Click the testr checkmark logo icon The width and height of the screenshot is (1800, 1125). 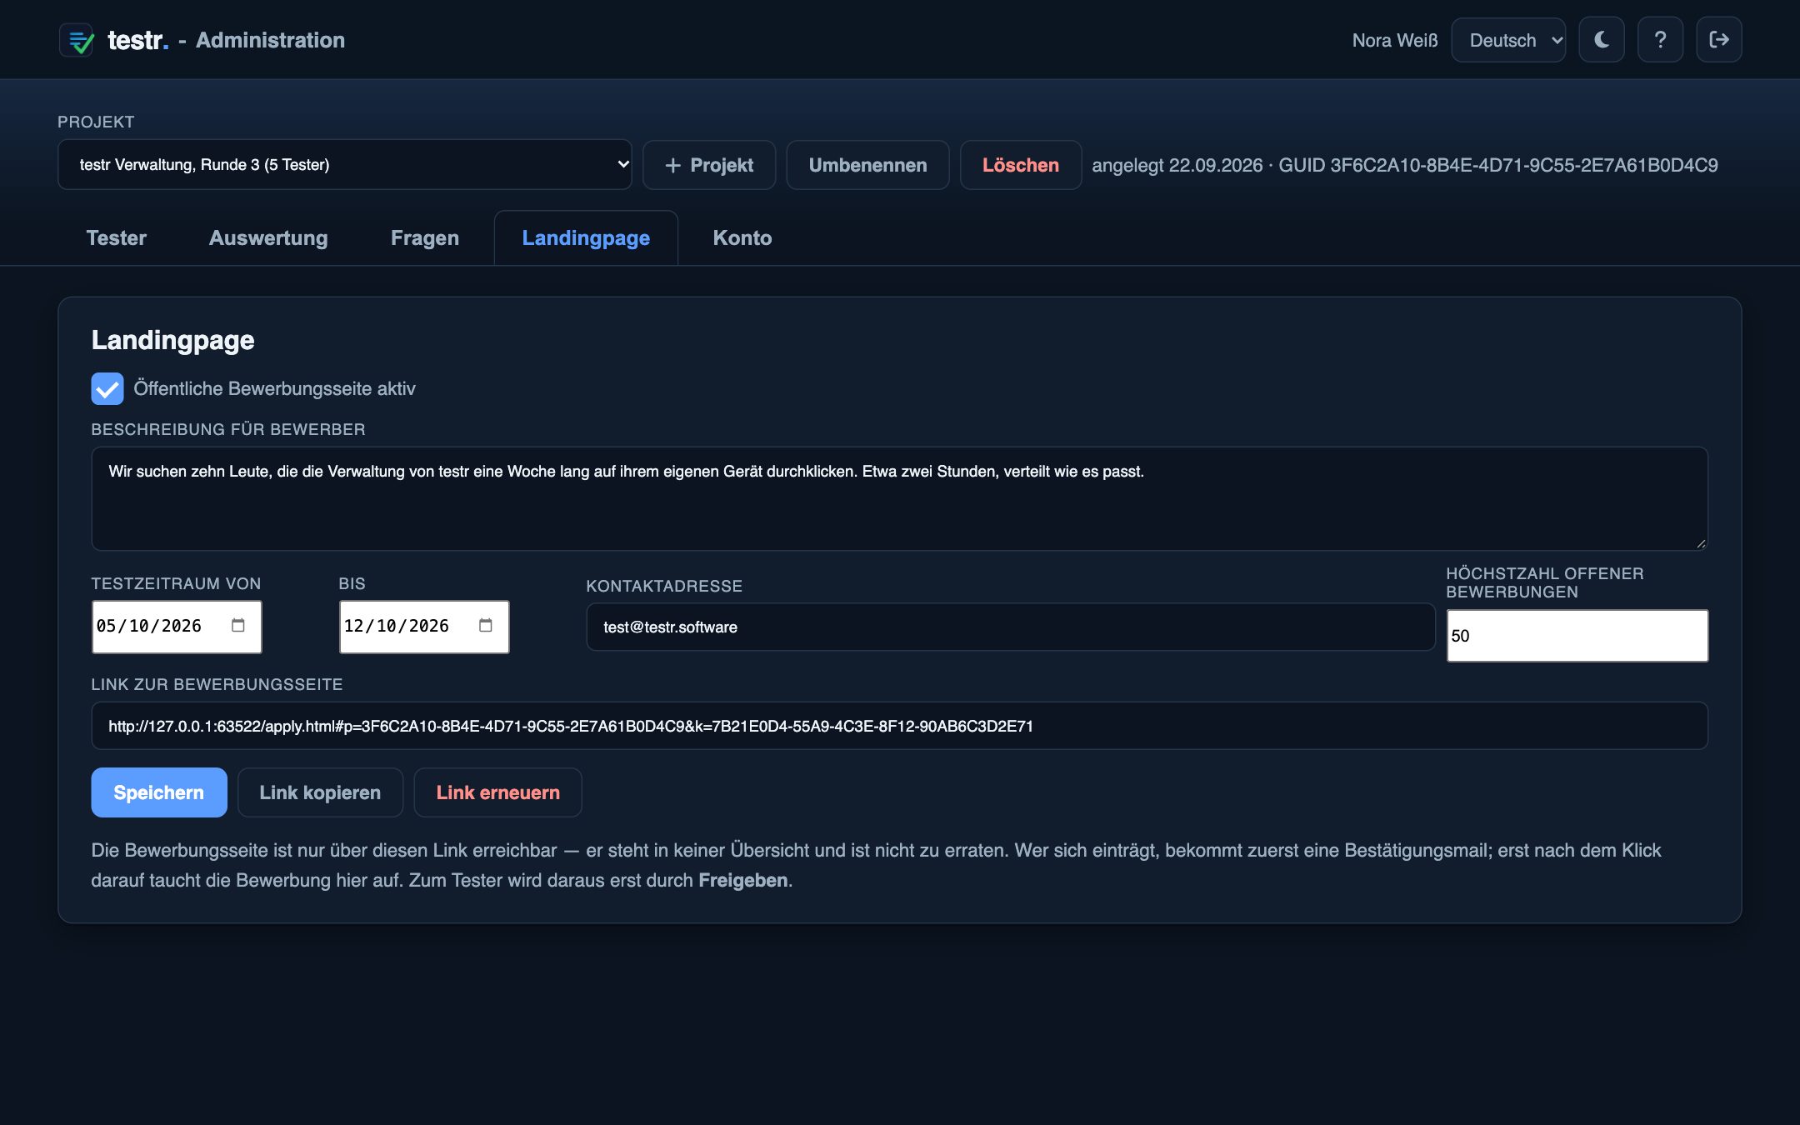tap(77, 40)
